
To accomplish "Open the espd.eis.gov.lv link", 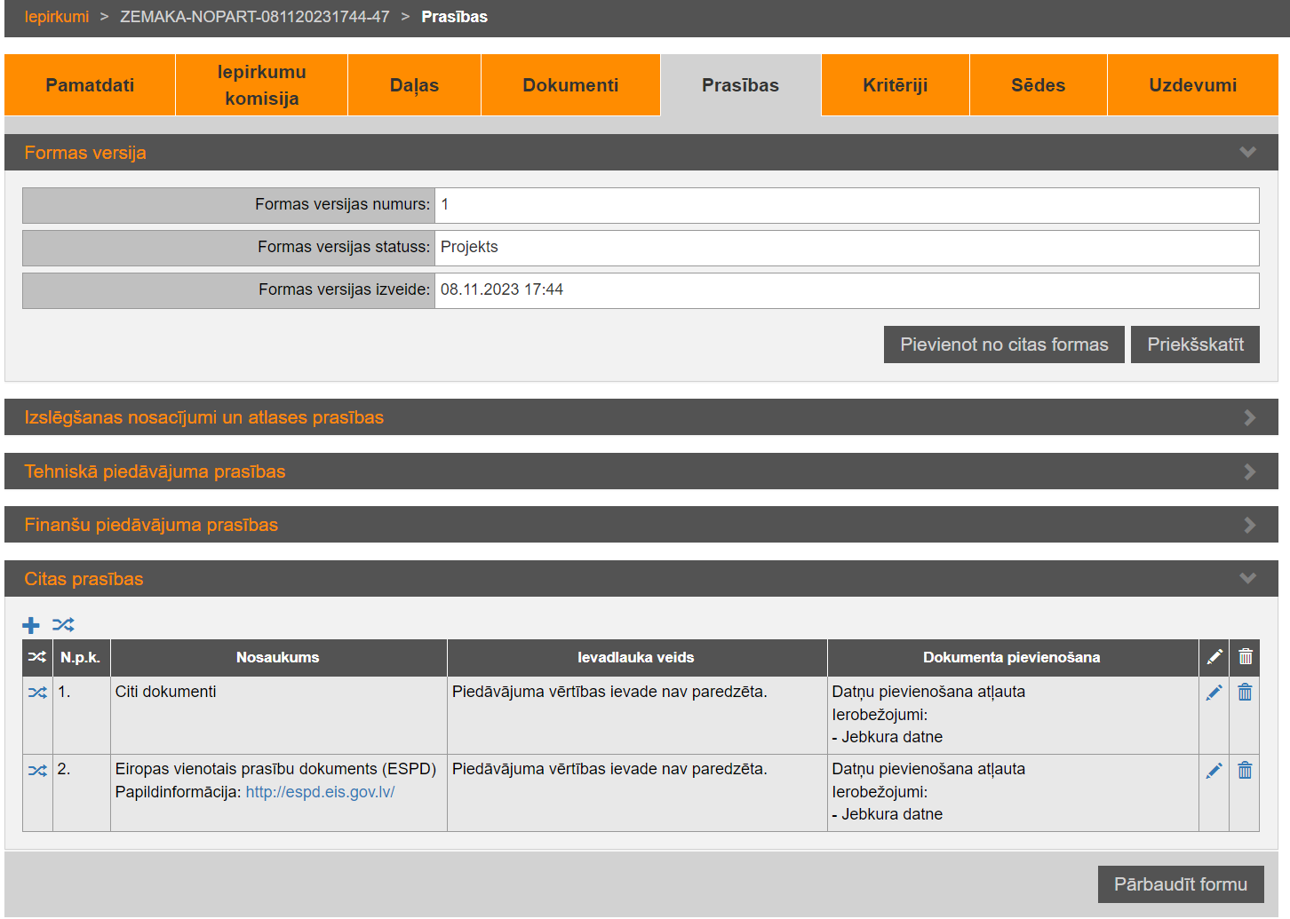I will [320, 792].
